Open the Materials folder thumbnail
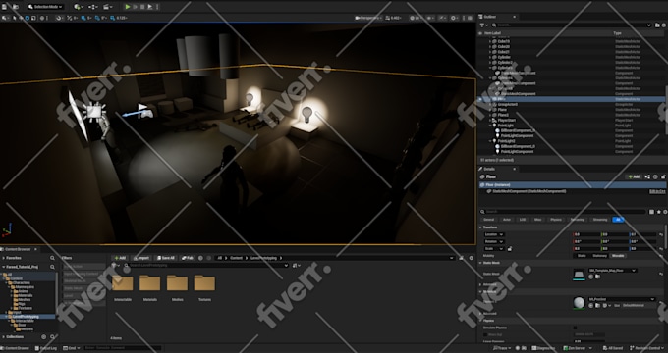Screen dimensions: 668x353 [x=150, y=283]
